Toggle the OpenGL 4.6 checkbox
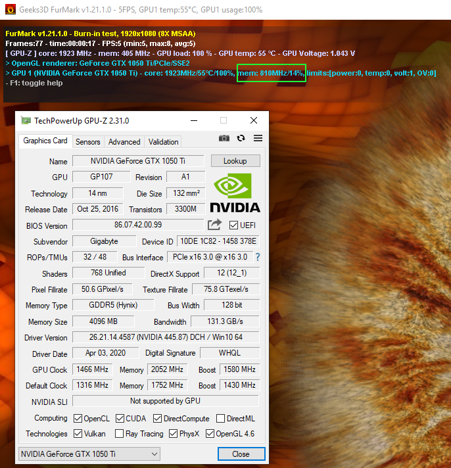 coord(210,433)
